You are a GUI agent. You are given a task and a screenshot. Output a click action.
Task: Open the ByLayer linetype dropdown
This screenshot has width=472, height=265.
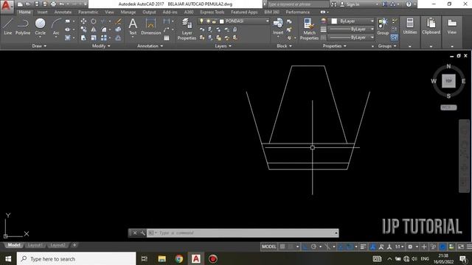point(372,38)
